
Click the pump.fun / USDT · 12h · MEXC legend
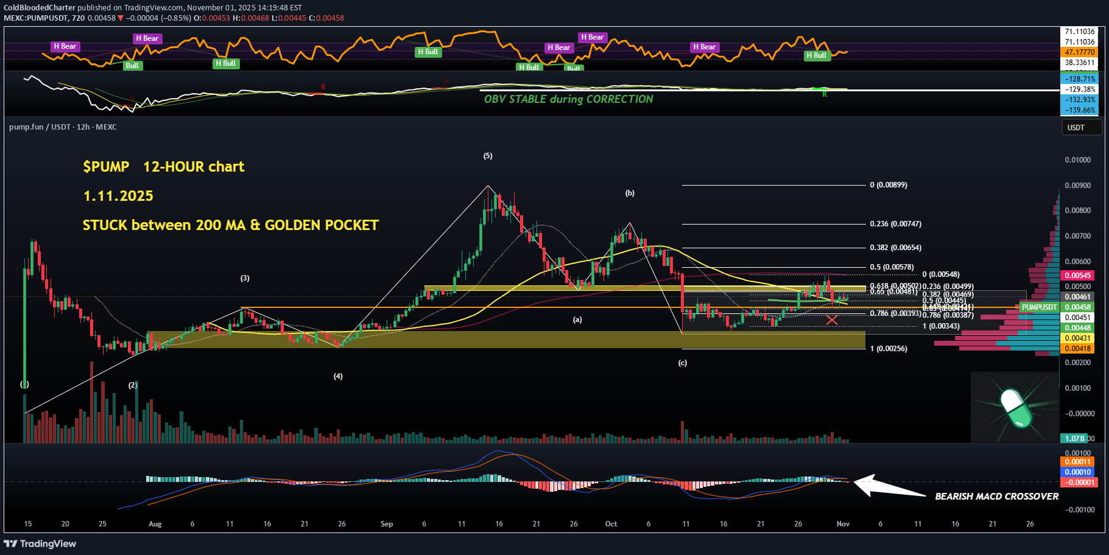[x=63, y=127]
